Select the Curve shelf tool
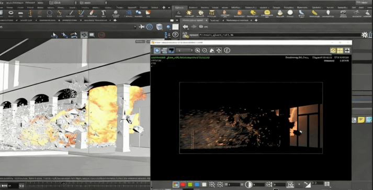373x190 pixels. point(60,13)
